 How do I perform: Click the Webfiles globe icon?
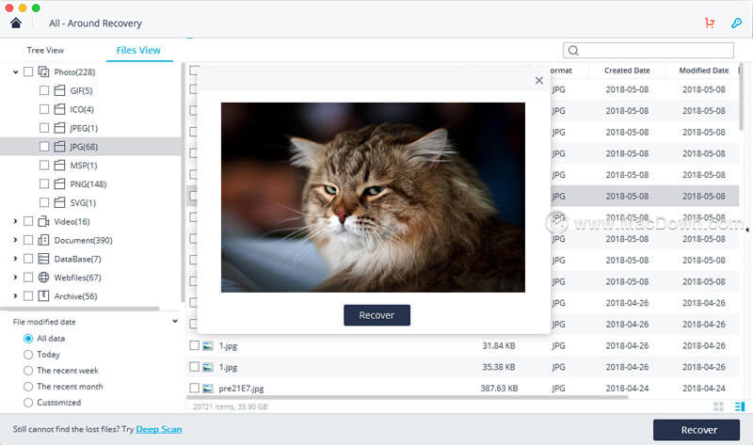coord(43,278)
